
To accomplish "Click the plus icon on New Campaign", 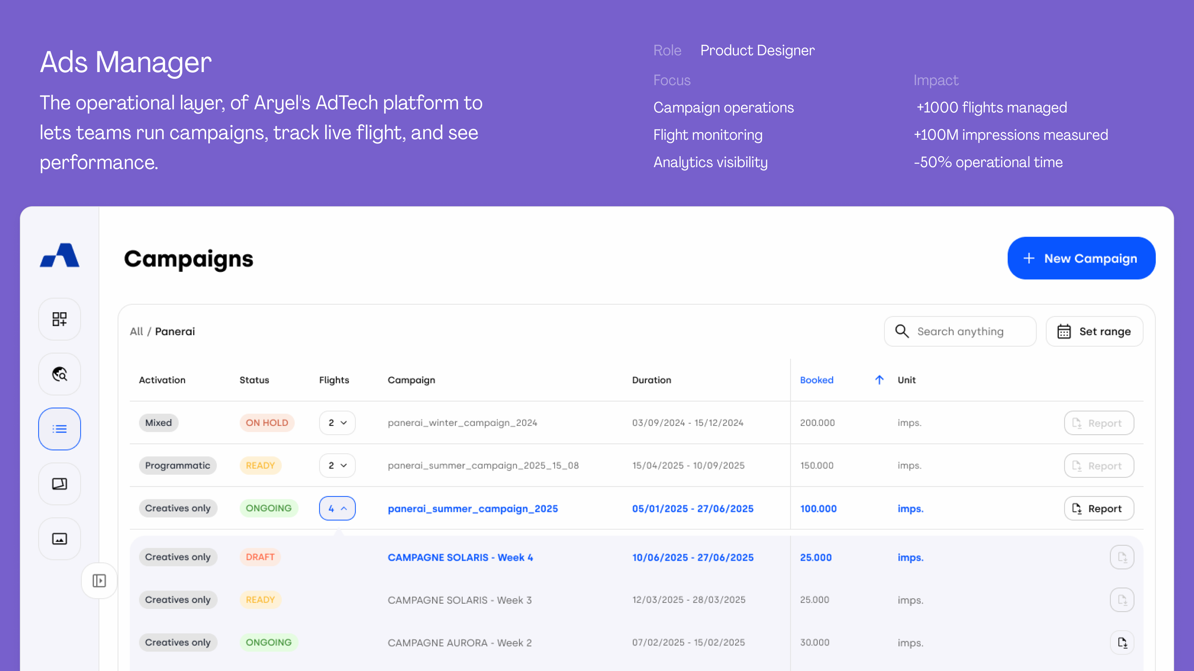I will 1029,258.
